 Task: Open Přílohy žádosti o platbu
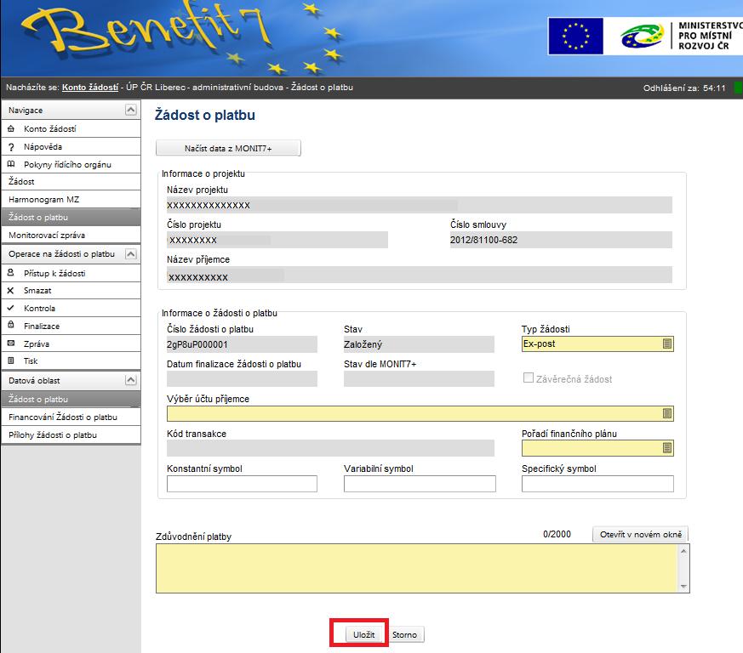(x=71, y=434)
